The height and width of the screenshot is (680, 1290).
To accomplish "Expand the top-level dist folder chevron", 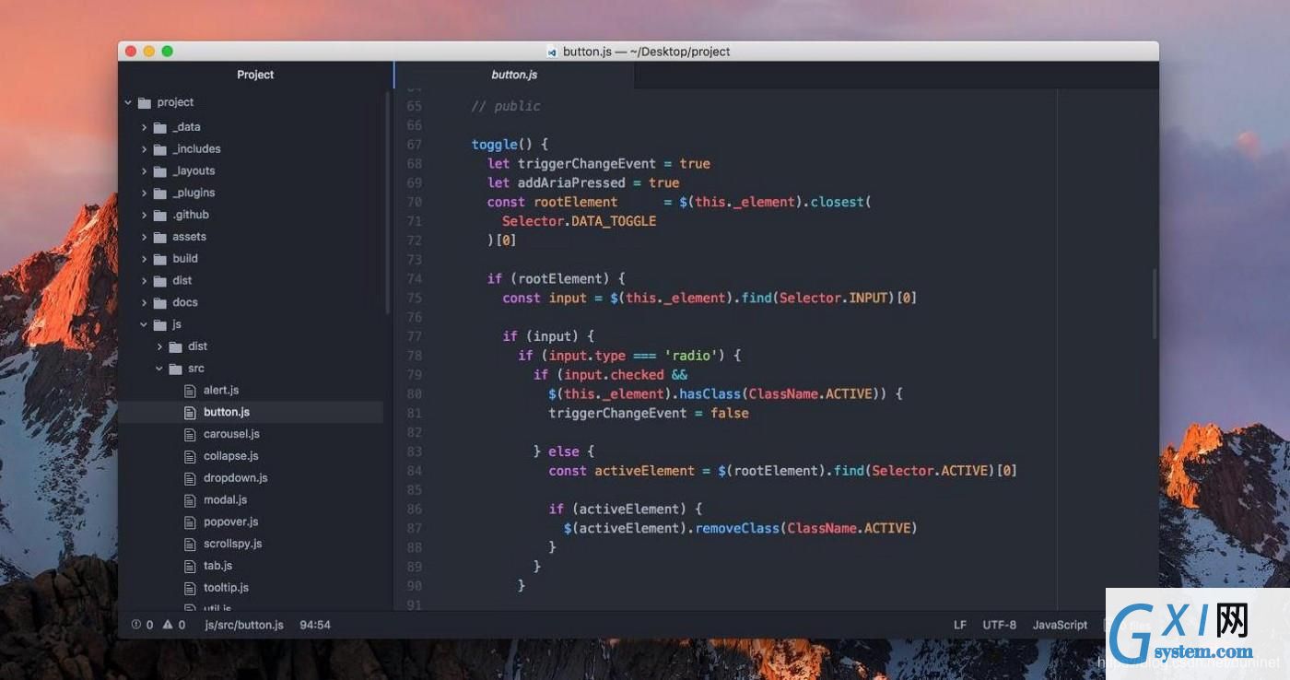I will click(x=144, y=281).
